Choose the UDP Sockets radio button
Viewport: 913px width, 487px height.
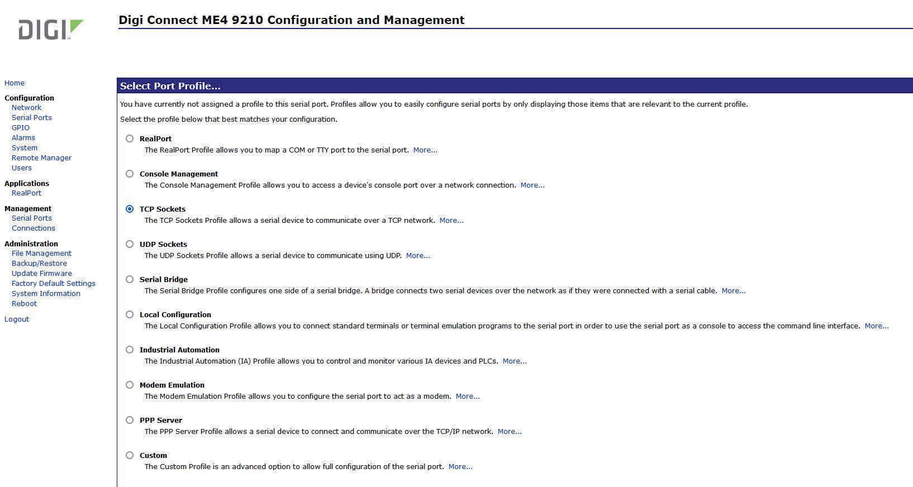[130, 244]
